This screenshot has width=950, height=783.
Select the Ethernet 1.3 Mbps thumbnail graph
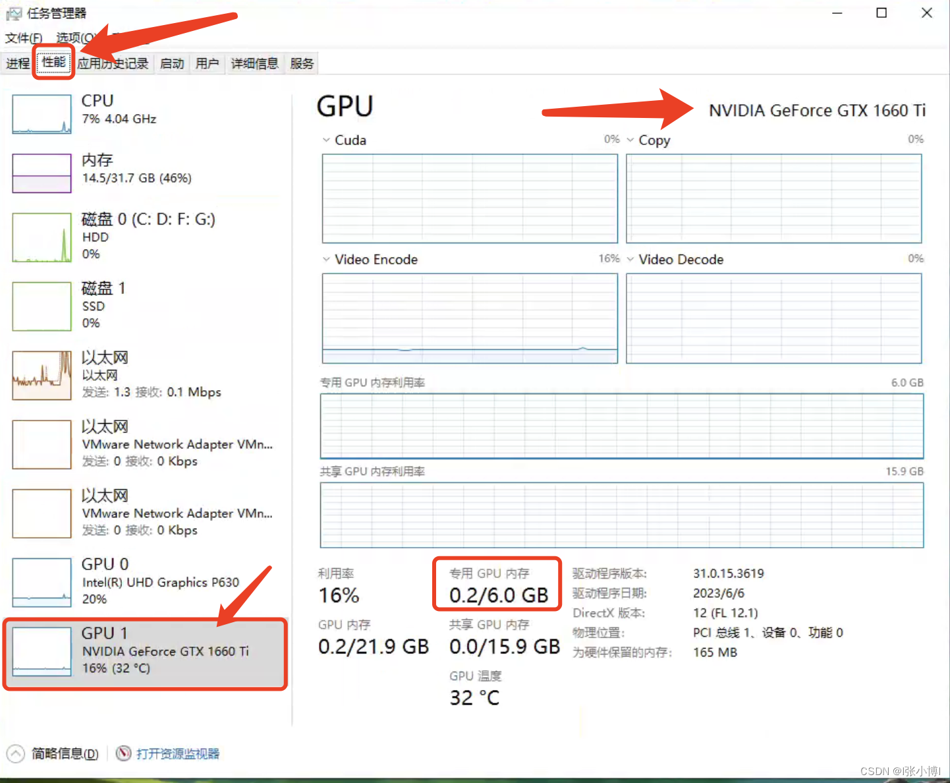point(42,376)
